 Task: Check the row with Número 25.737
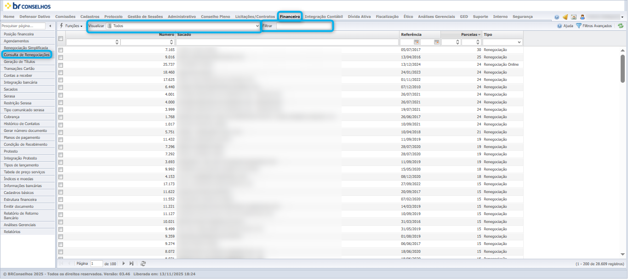(x=61, y=65)
